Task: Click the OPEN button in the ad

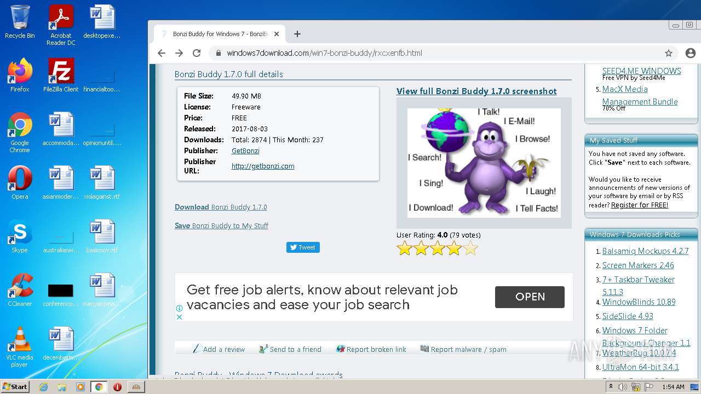Action: (x=530, y=297)
